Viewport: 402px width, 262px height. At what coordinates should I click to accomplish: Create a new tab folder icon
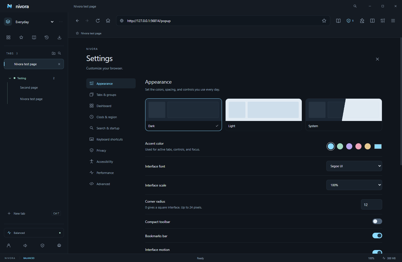tap(54, 53)
